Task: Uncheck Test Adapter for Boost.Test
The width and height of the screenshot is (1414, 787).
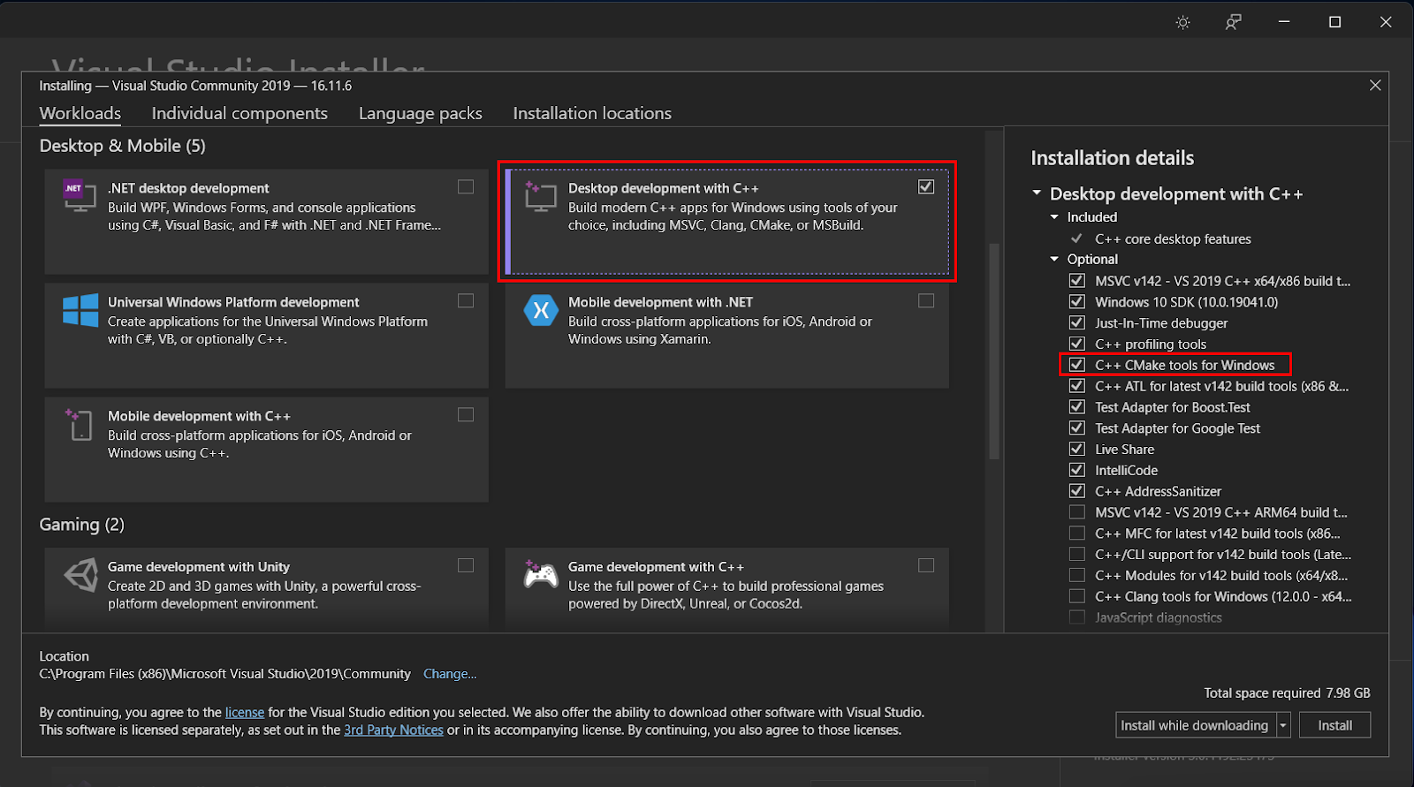Action: 1077,407
